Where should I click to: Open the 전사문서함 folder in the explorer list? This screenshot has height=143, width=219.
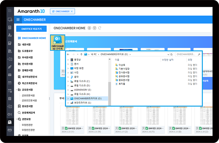click(122, 73)
